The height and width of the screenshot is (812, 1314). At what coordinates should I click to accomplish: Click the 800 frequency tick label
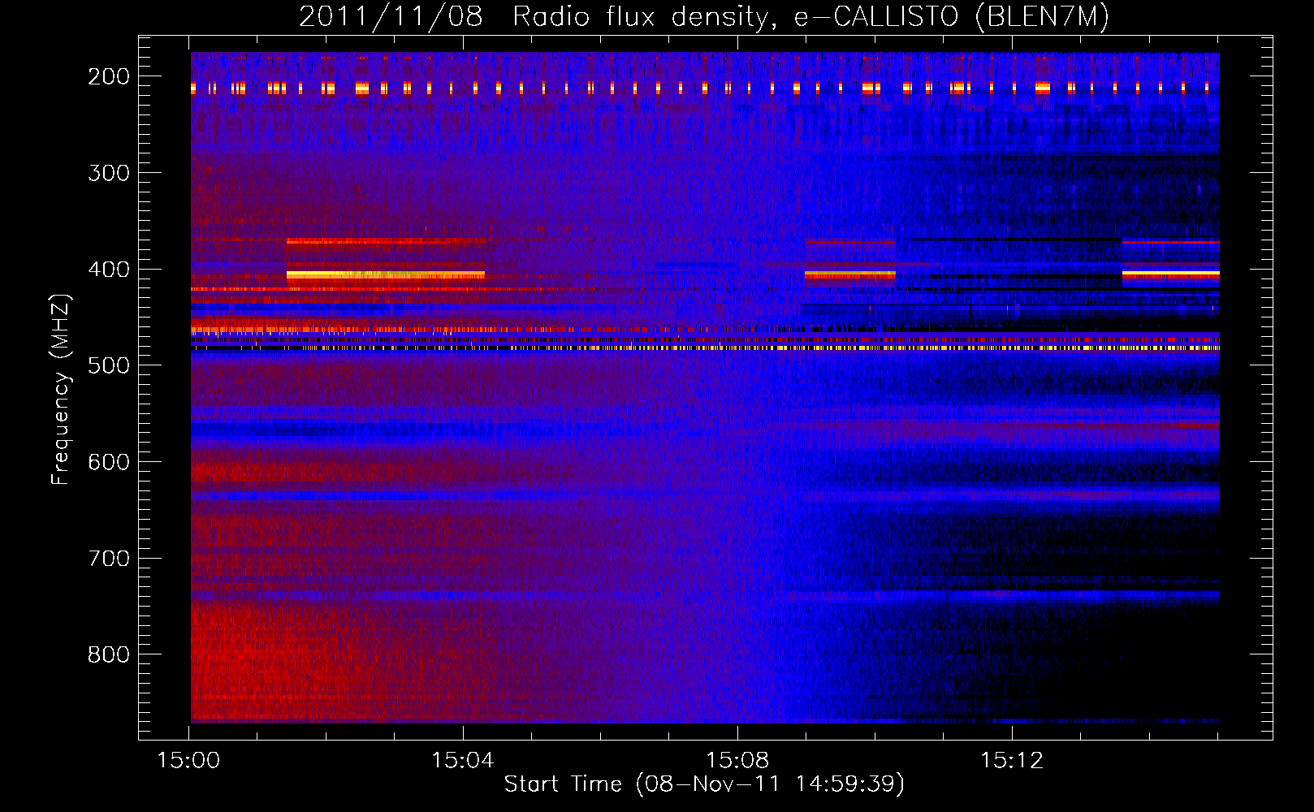(108, 654)
